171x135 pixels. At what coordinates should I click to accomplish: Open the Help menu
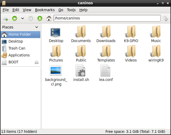83,10
